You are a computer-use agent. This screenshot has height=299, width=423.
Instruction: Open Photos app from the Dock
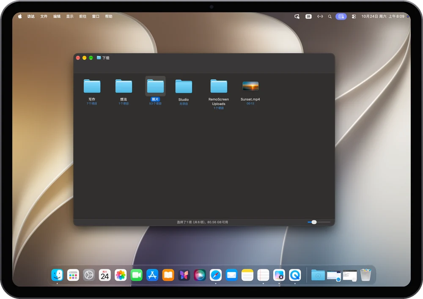tap(121, 275)
